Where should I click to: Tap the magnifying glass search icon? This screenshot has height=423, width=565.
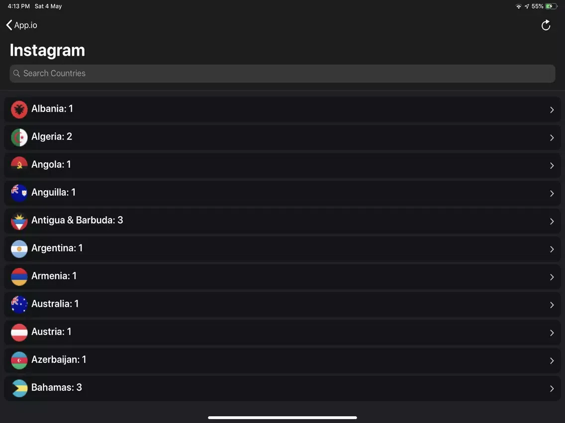tap(17, 73)
